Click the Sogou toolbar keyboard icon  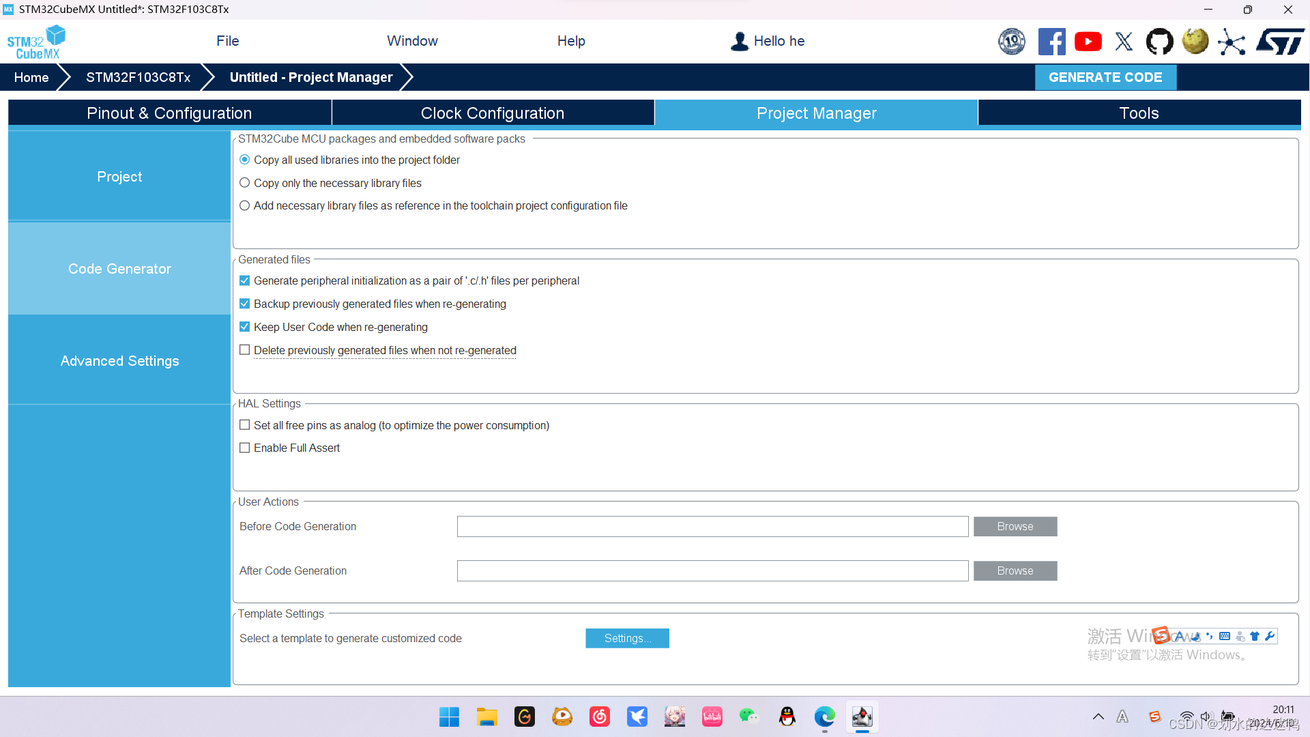1225,636
